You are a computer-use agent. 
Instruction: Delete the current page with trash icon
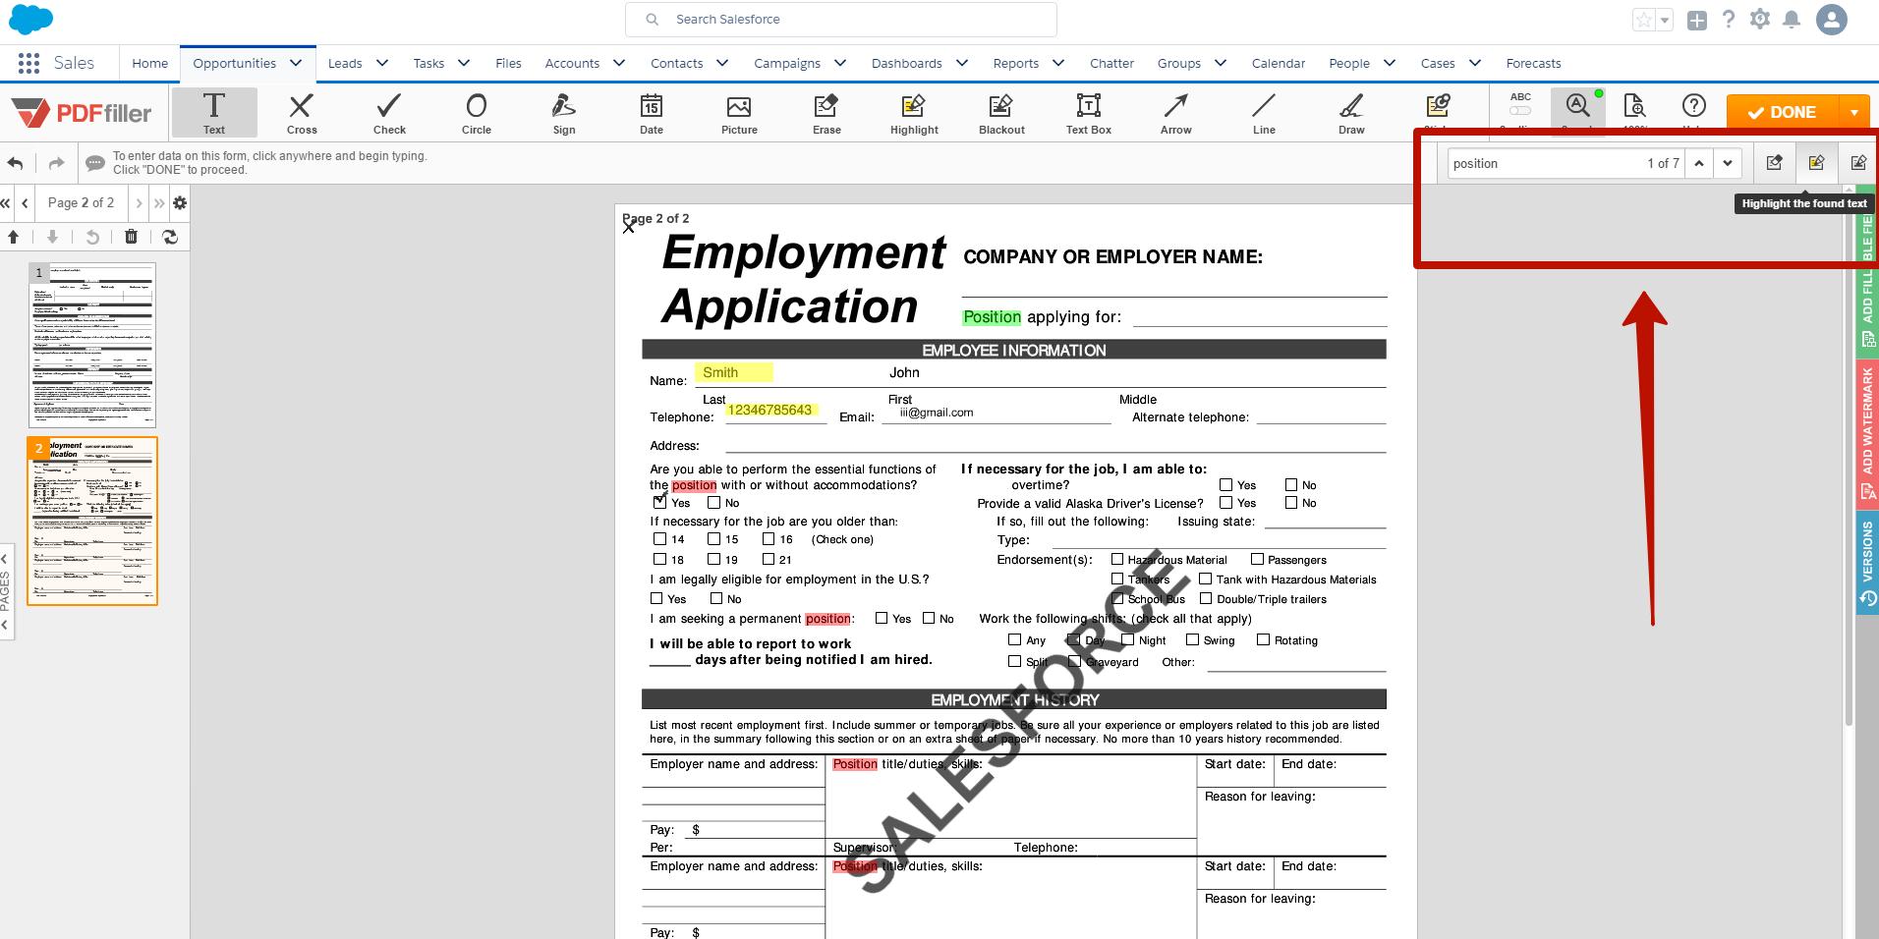[131, 236]
